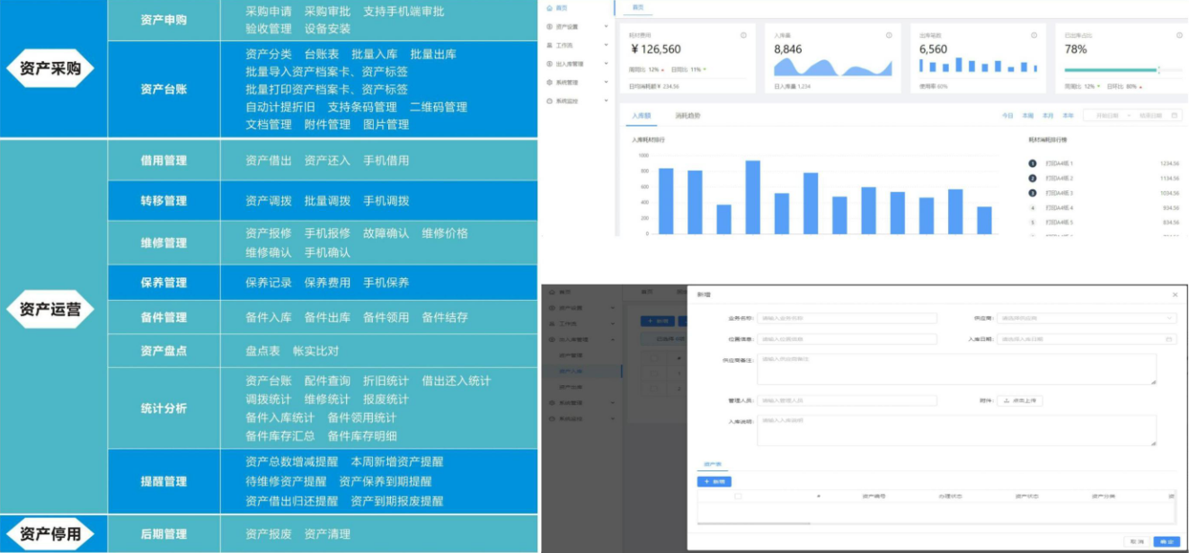1189x553 pixels.
Task: Open the info icon on the 入库量 card
Action: 889,35
